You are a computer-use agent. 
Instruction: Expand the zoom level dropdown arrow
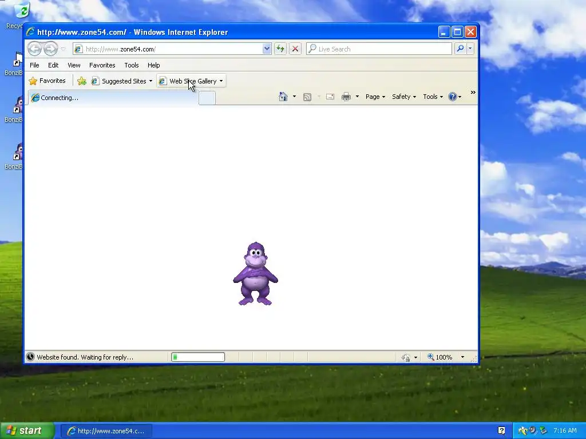coord(462,357)
